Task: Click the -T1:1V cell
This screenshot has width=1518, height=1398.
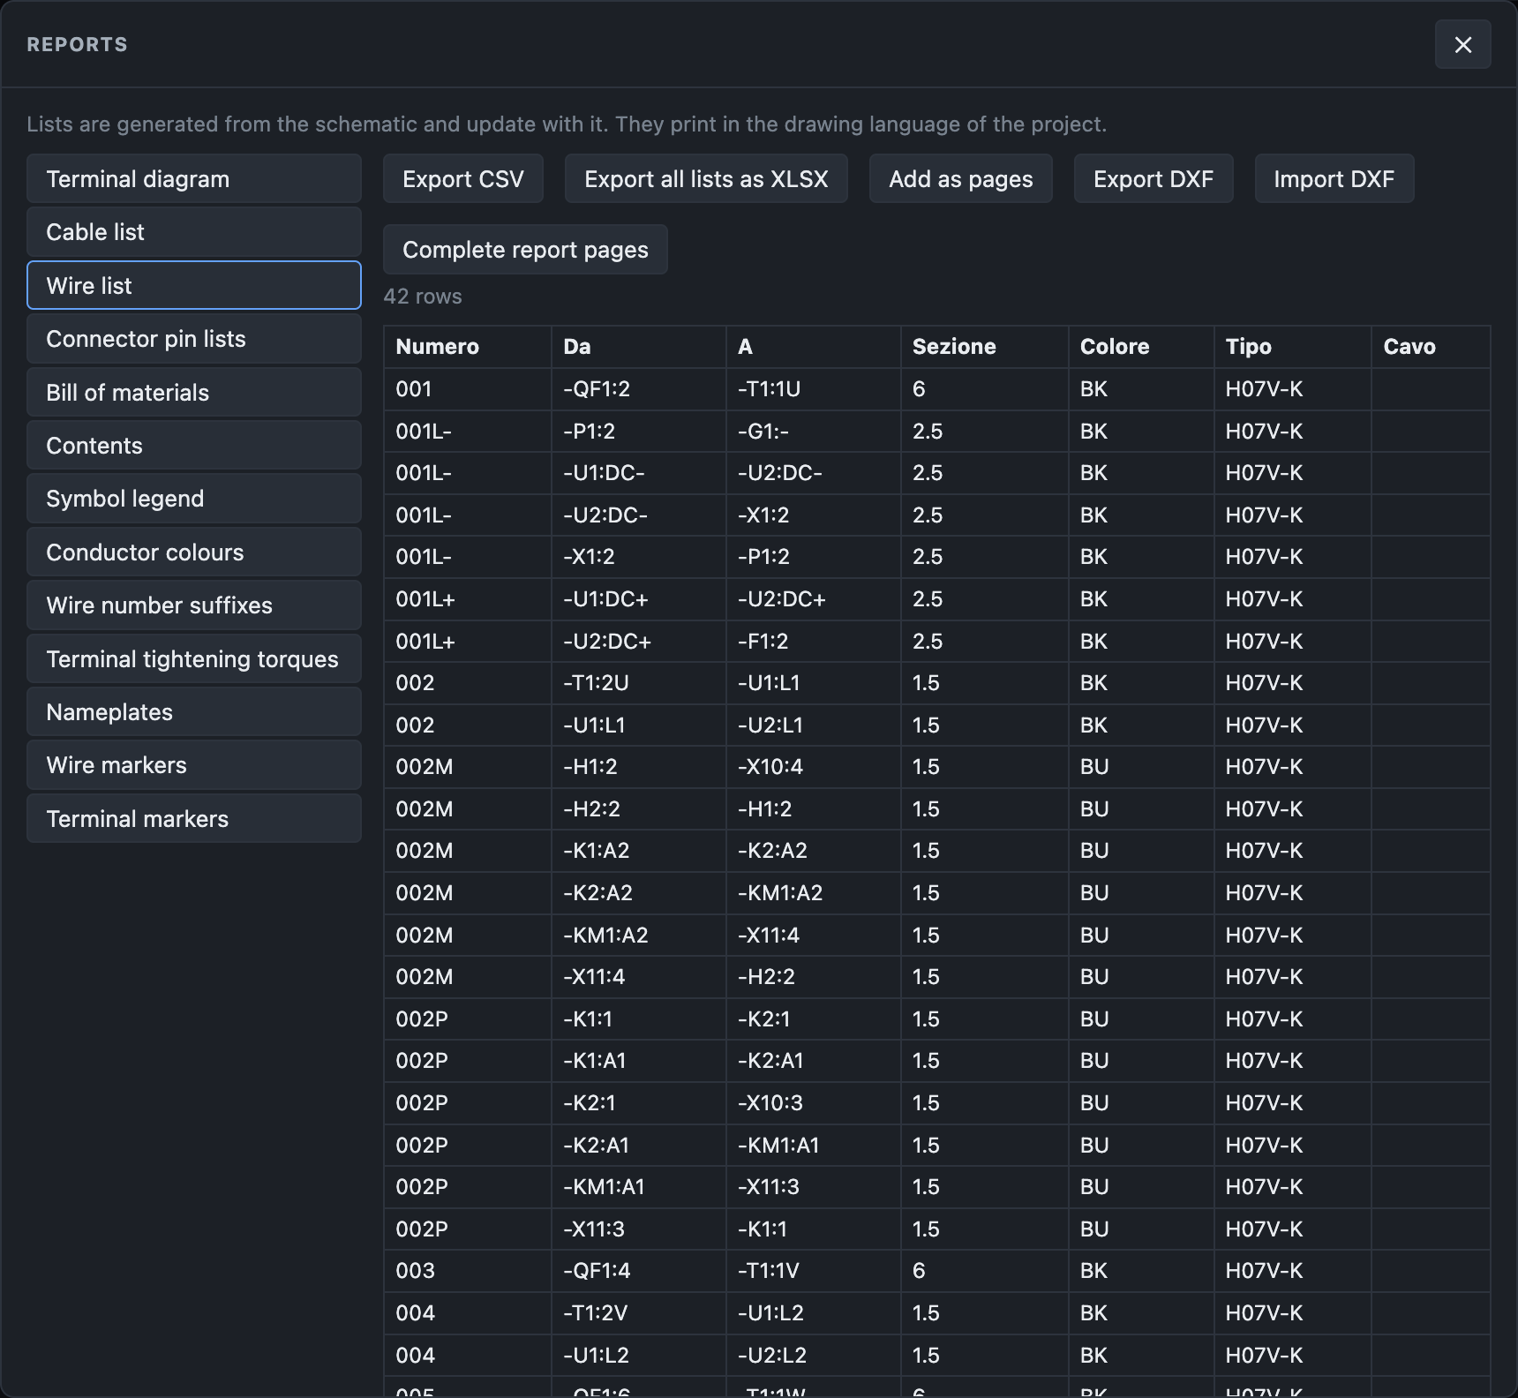Action: (x=814, y=1271)
